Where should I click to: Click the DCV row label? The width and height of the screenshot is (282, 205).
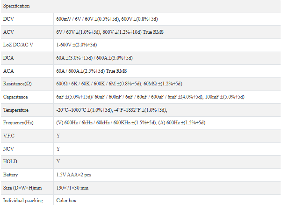click(8, 19)
